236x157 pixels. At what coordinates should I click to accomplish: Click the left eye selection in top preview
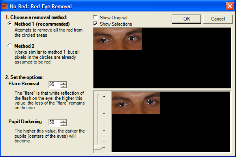pos(103,40)
